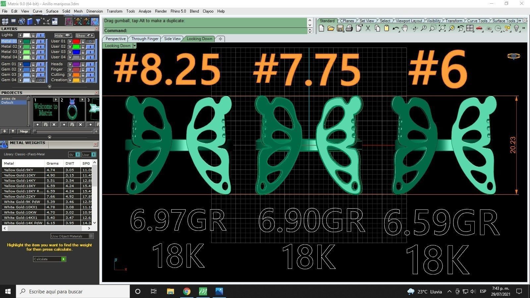
Task: Open the Curve menu
Action: pos(37,11)
